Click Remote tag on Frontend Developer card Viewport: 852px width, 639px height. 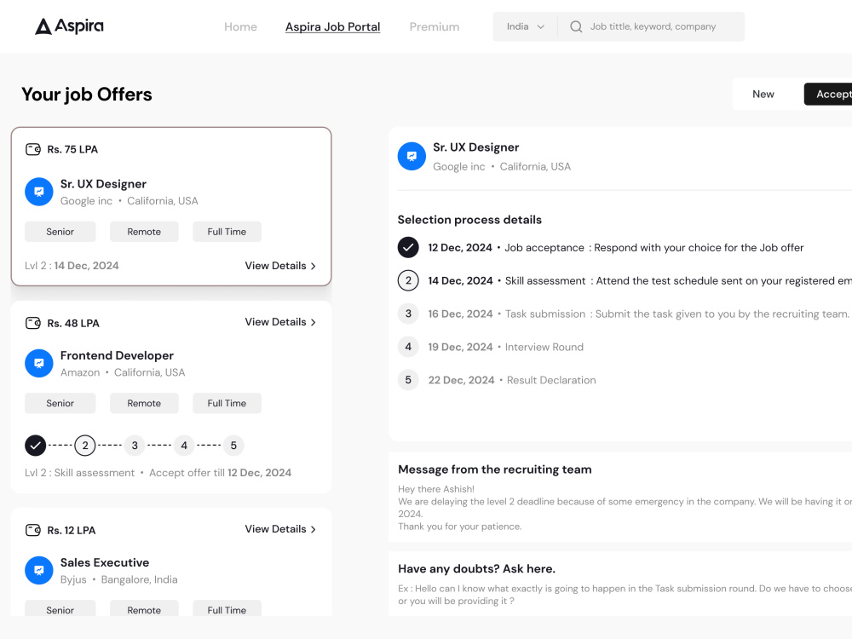click(x=144, y=403)
